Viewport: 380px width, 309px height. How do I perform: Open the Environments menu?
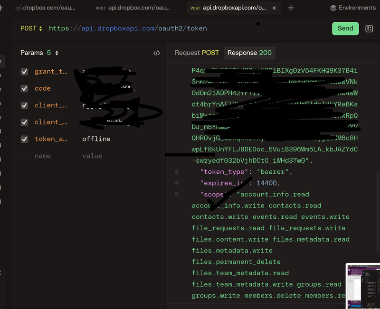[x=352, y=8]
